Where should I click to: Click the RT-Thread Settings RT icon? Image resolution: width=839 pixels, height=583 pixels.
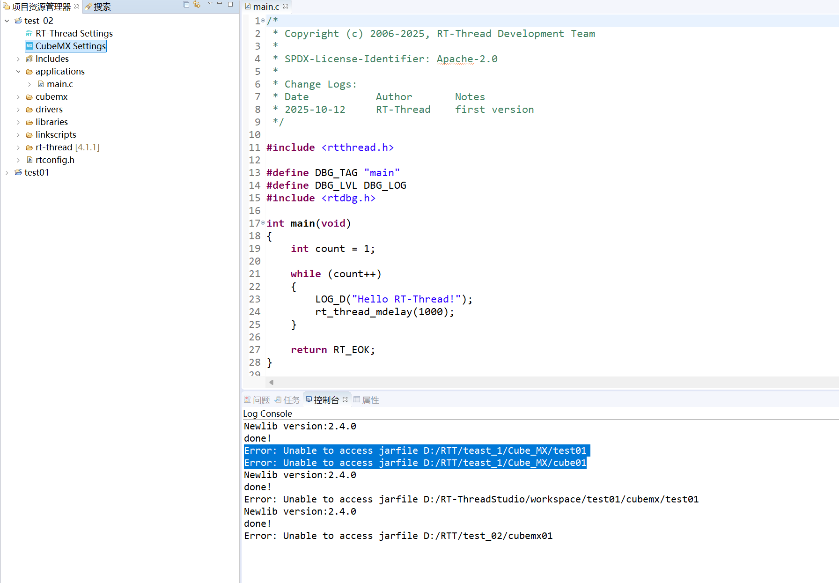29,33
